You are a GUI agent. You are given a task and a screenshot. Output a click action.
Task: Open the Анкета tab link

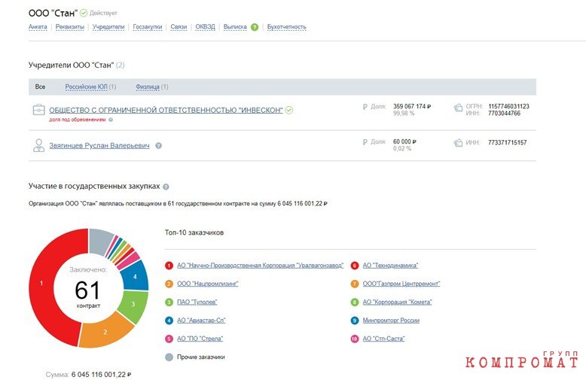38,27
